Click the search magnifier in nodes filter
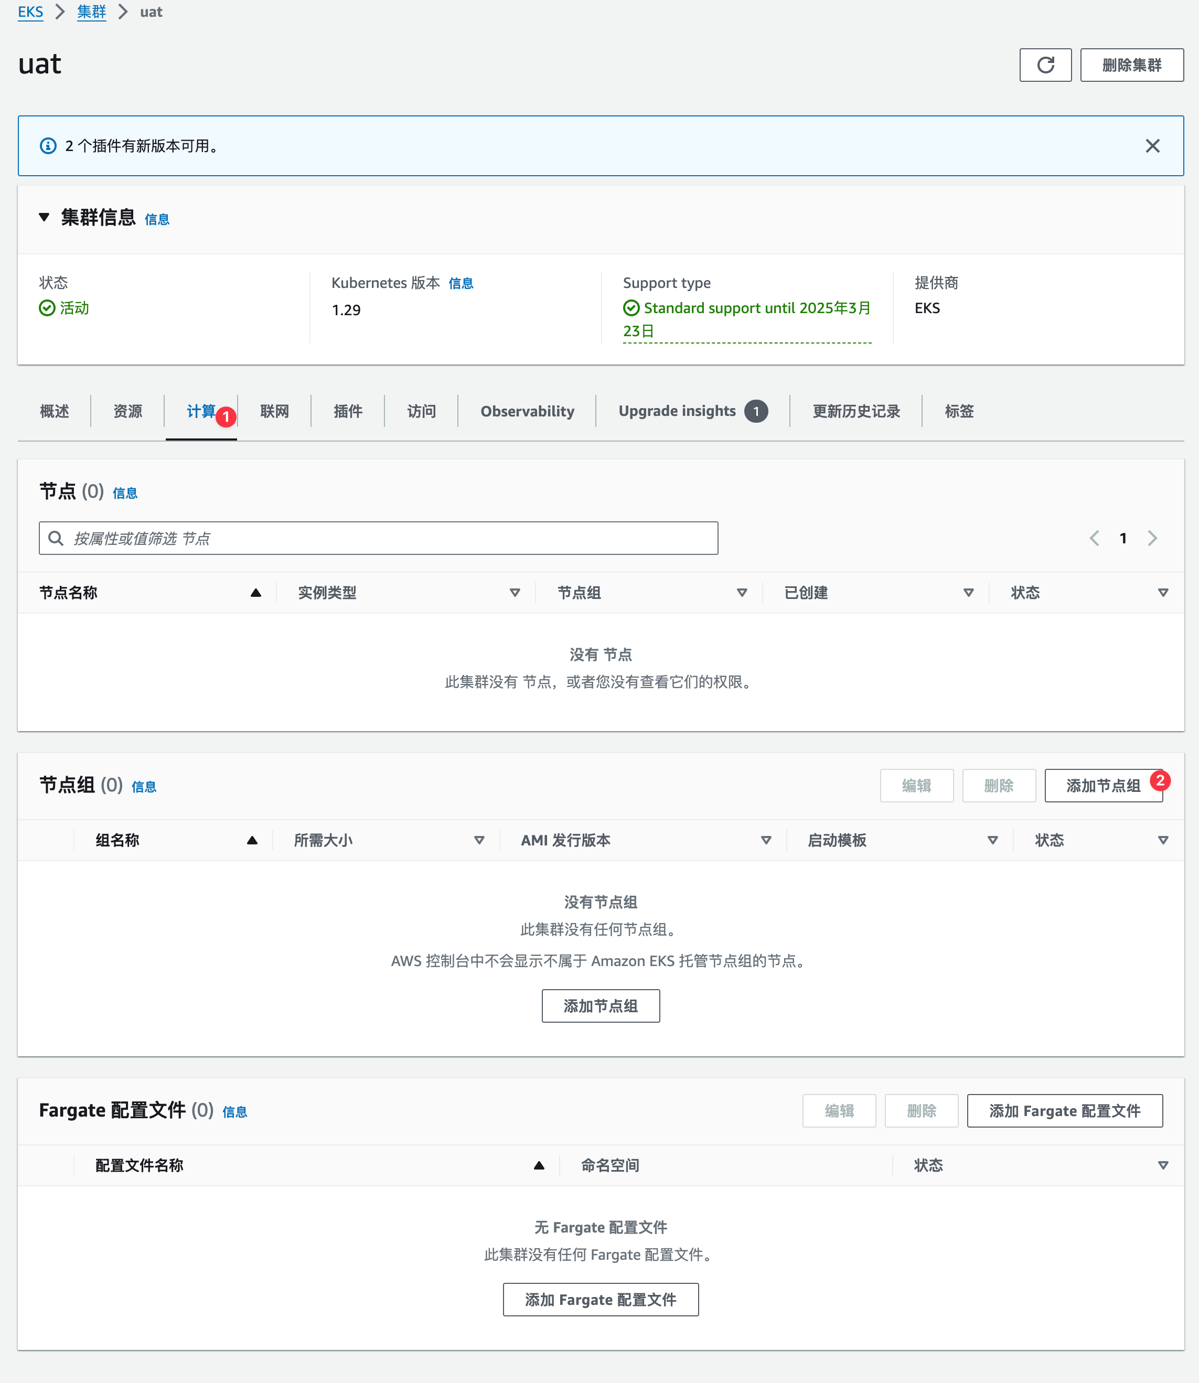 (x=56, y=538)
